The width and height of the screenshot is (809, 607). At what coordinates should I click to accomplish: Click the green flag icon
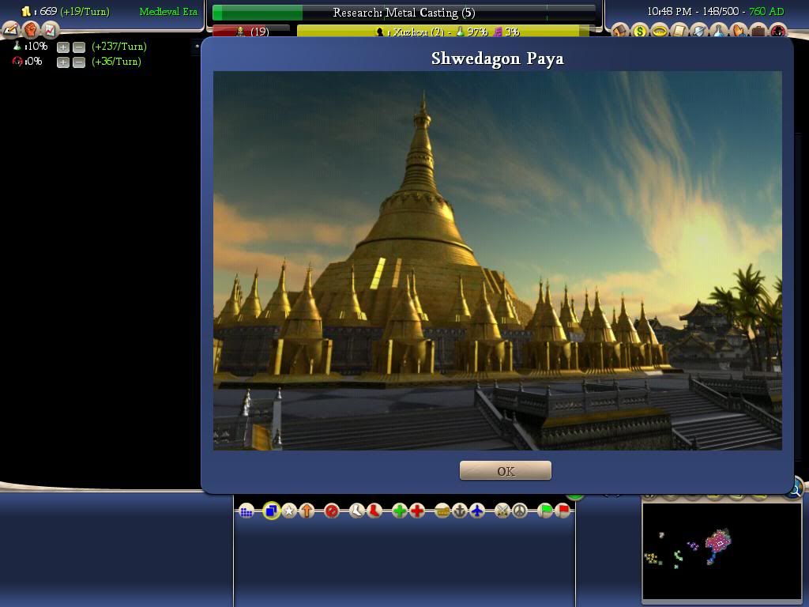(x=545, y=511)
